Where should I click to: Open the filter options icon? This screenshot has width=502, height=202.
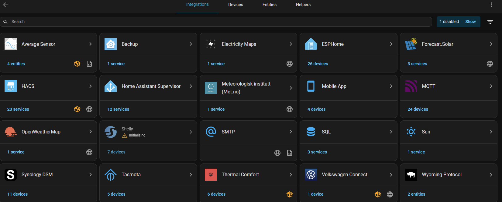[490, 22]
